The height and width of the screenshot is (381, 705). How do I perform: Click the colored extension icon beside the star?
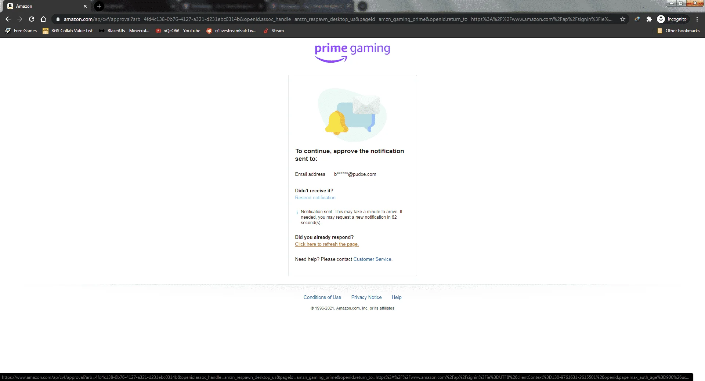pyautogui.click(x=637, y=19)
